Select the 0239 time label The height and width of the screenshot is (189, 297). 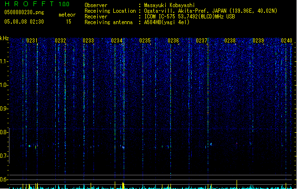(x=258, y=41)
